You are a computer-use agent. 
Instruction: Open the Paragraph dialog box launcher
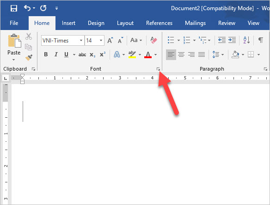pos(265,69)
